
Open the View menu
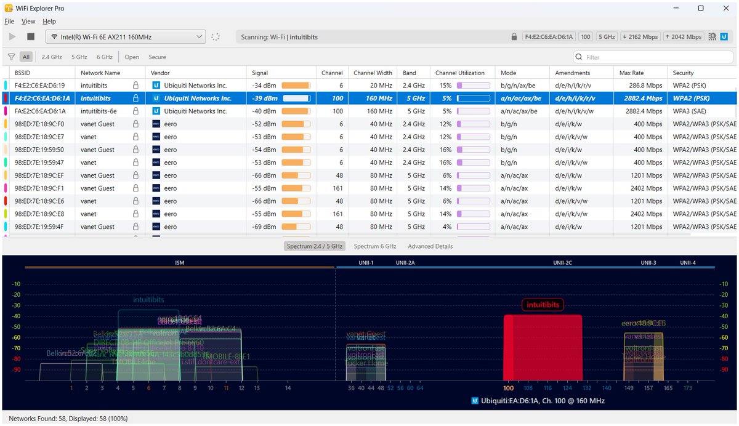[28, 21]
